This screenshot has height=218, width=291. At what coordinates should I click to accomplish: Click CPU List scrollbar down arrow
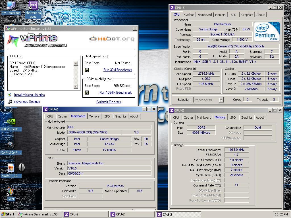pos(76,86)
